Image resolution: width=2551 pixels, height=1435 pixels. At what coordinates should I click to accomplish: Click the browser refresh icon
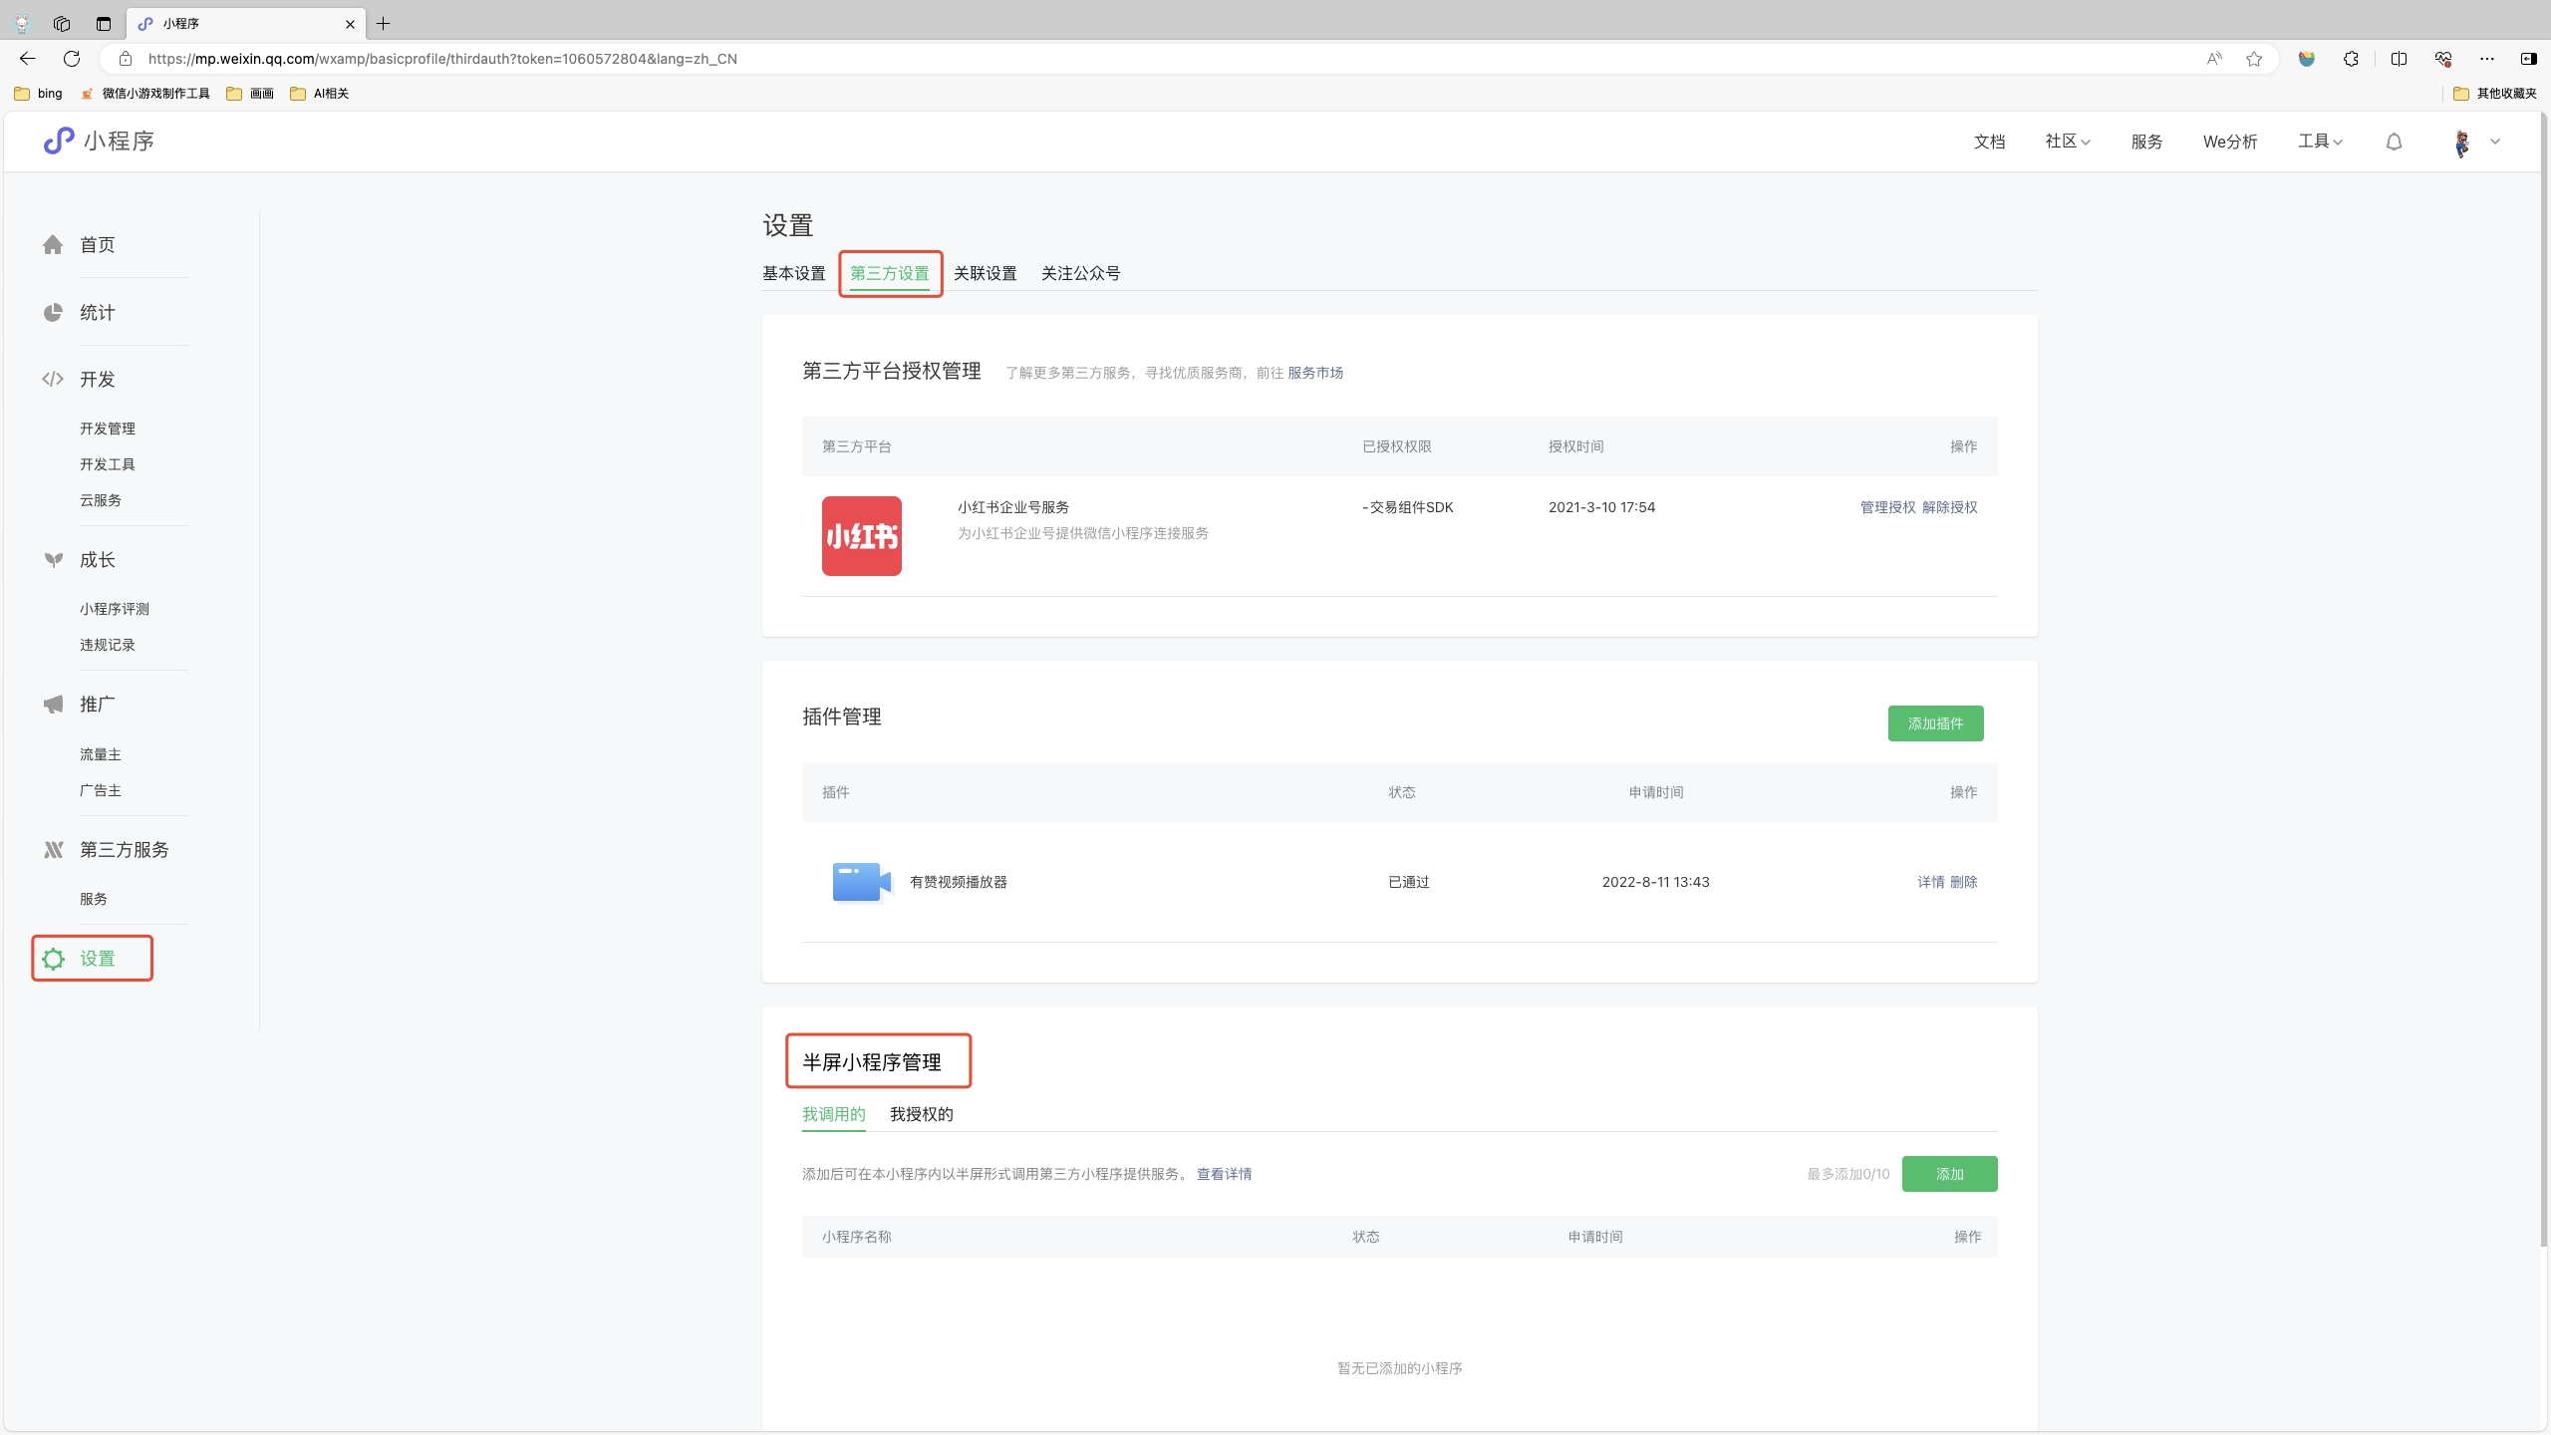click(72, 59)
